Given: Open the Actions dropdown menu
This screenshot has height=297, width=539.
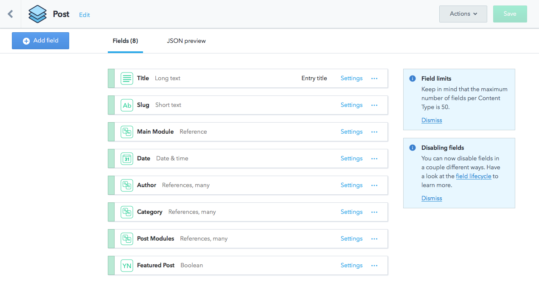Looking at the screenshot, I should 463,14.
